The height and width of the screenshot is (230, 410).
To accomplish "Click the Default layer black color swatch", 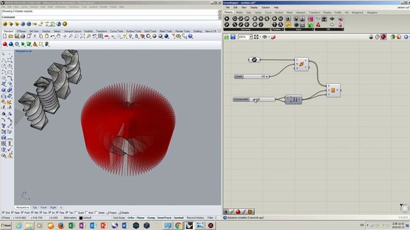I will point(81,218).
